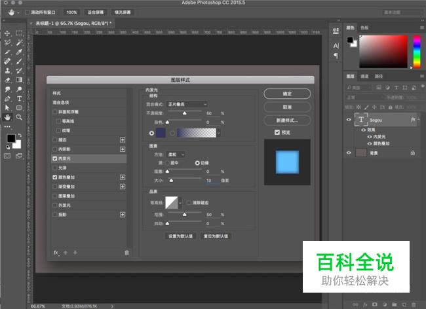Image resolution: width=426 pixels, height=309 pixels.
Task: Select the Healing Brush tool
Action: click(x=7, y=61)
